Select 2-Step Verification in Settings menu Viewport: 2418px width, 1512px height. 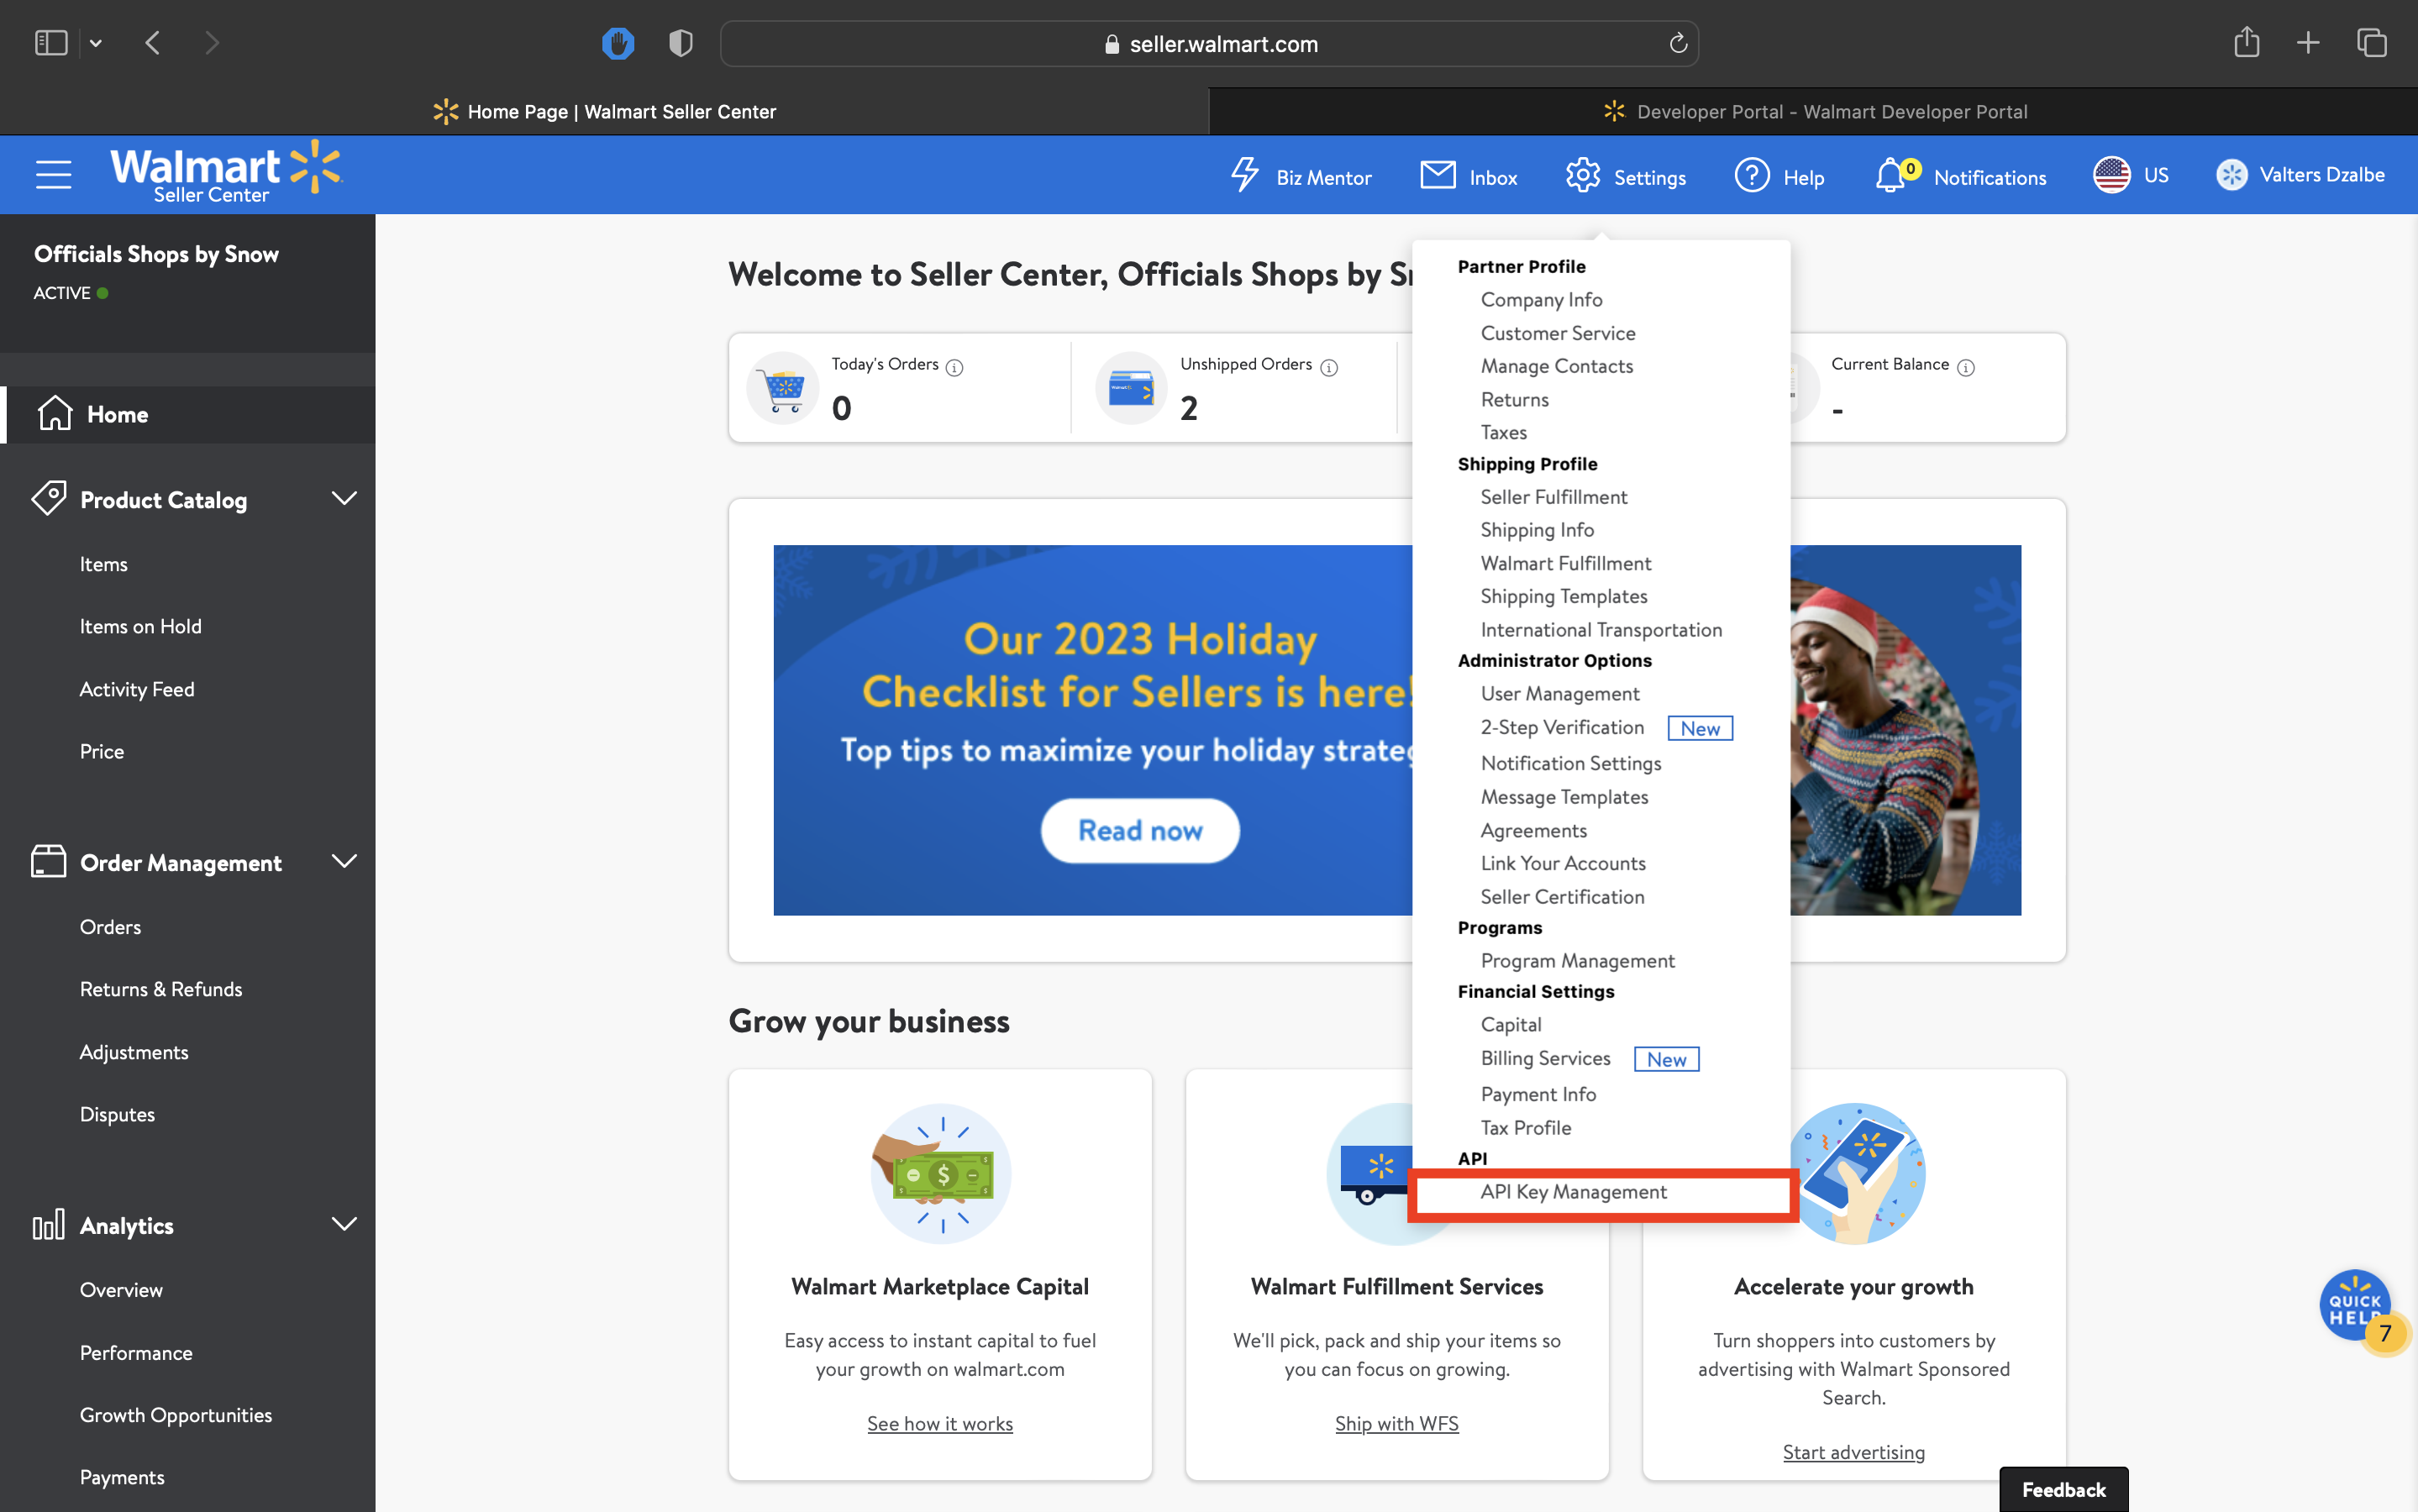click(x=1562, y=727)
